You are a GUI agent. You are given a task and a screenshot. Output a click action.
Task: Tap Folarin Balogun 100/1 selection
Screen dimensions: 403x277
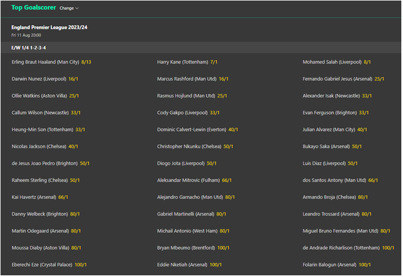coord(336,265)
